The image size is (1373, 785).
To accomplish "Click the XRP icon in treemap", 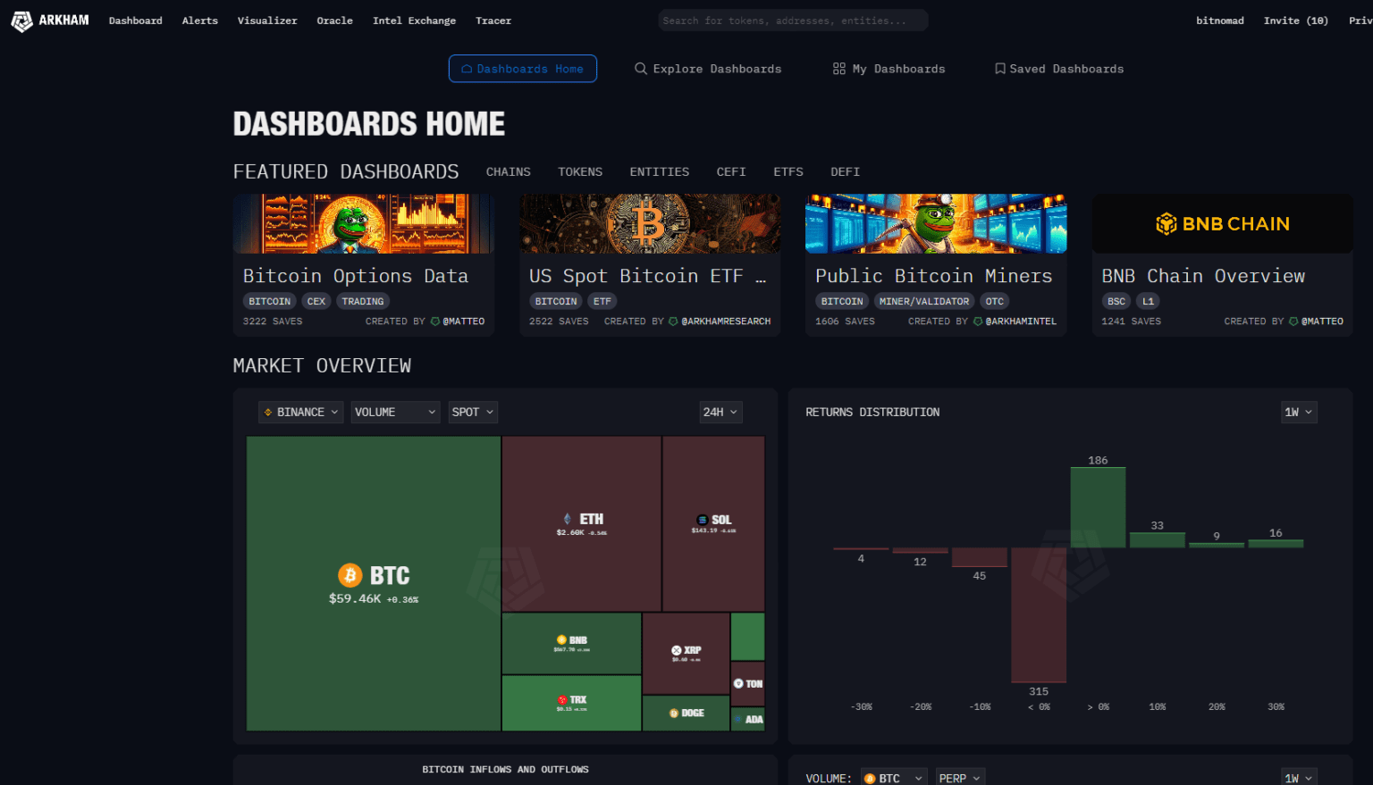I will click(x=677, y=650).
